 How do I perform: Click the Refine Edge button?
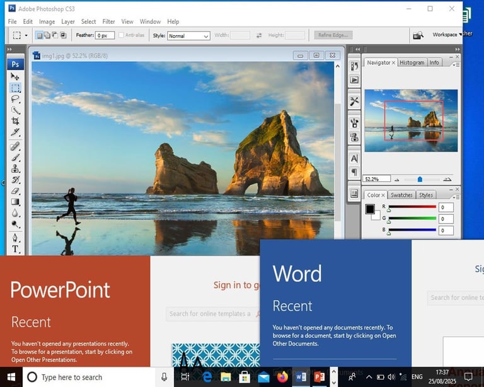(333, 35)
